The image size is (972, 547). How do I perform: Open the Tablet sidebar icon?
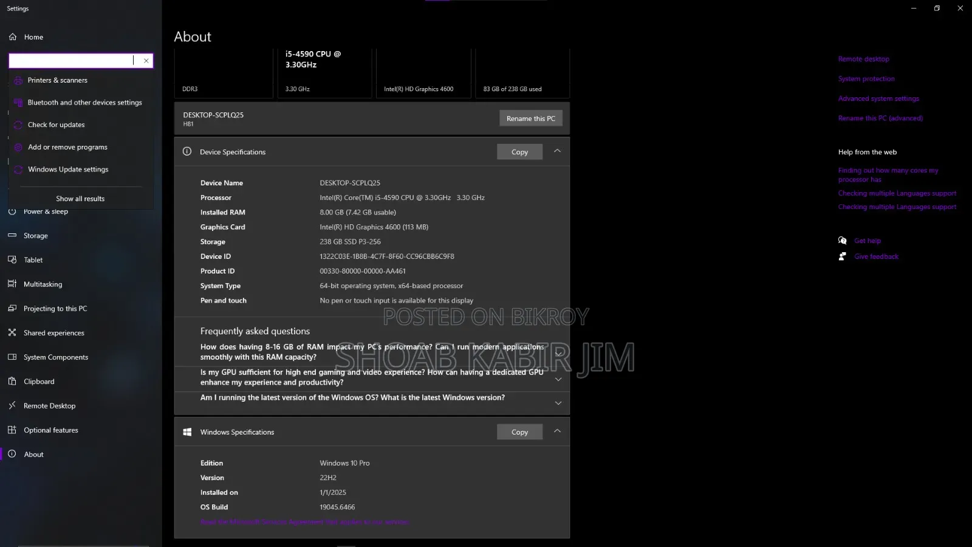tap(12, 260)
